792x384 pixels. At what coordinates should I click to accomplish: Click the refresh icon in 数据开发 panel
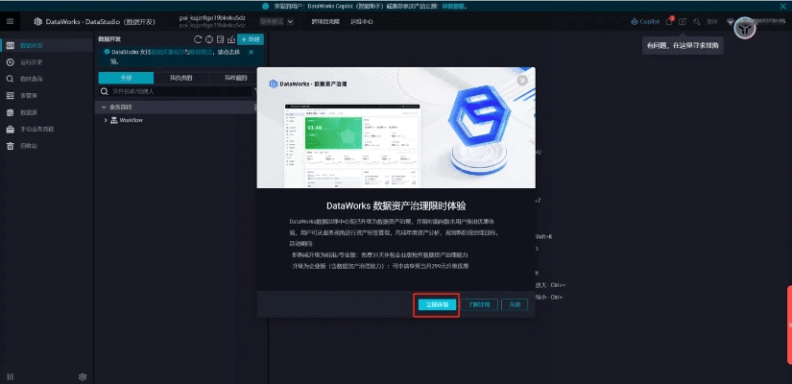(198, 39)
